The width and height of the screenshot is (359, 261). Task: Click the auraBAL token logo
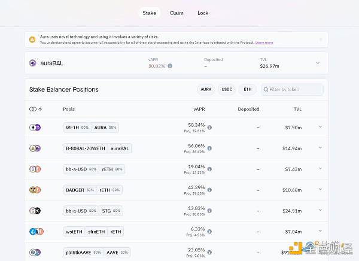(34, 63)
